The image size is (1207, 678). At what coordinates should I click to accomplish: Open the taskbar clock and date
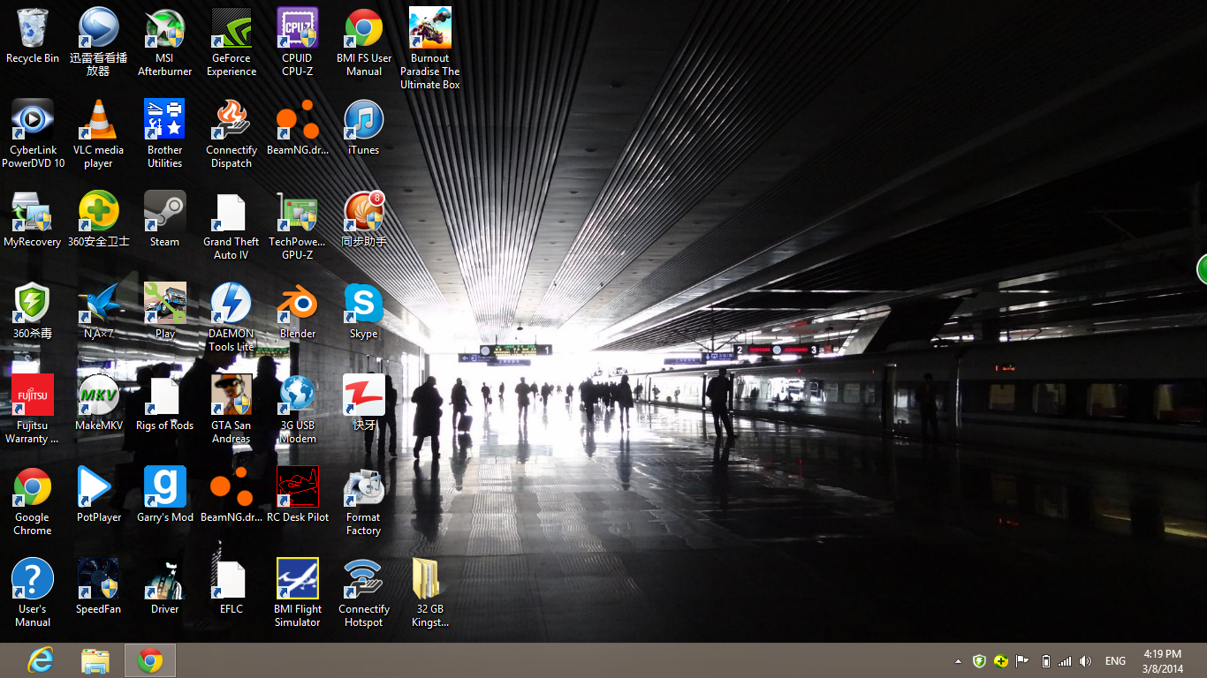coord(1162,661)
